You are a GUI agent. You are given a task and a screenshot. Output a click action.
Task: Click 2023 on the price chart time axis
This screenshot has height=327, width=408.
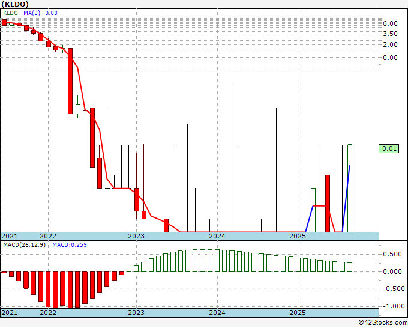(x=136, y=236)
